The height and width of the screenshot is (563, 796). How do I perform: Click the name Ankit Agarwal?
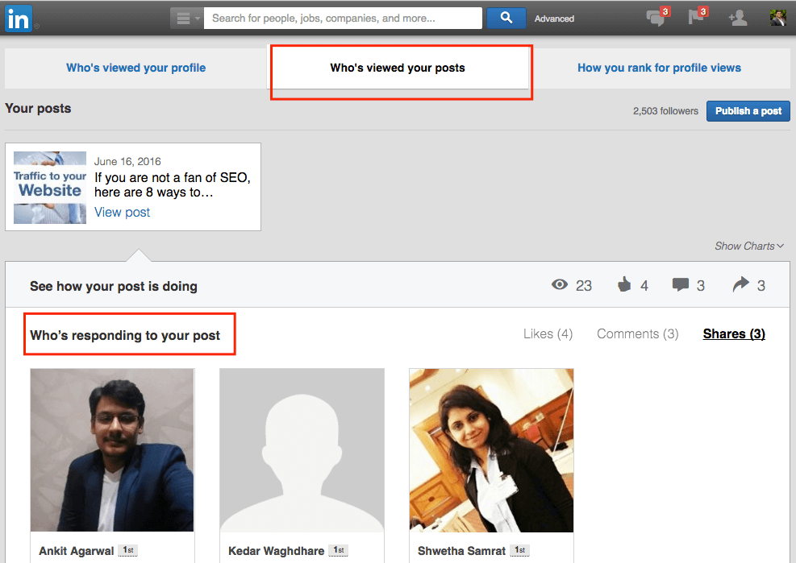click(76, 551)
